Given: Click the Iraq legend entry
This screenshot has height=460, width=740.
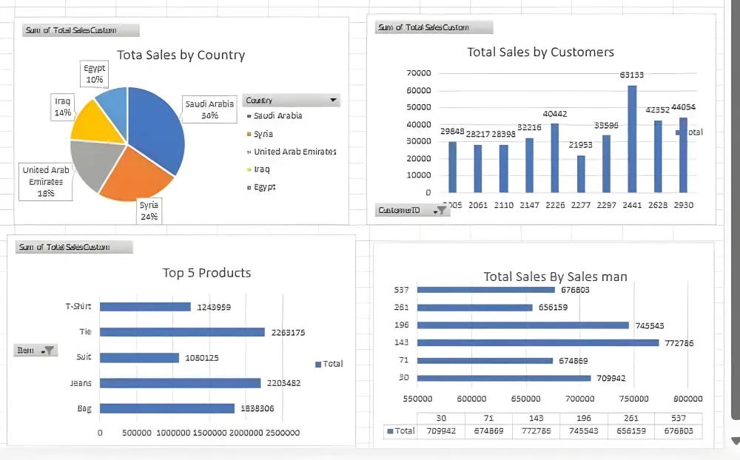Looking at the screenshot, I should tap(258, 169).
